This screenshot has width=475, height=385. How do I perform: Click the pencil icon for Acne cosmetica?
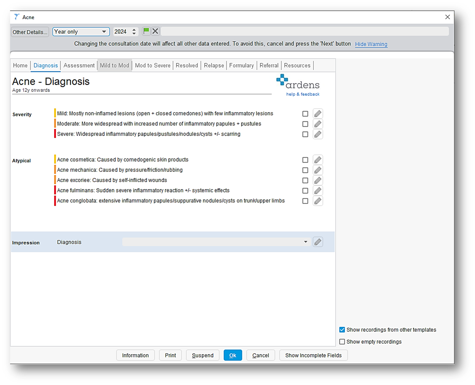(318, 160)
